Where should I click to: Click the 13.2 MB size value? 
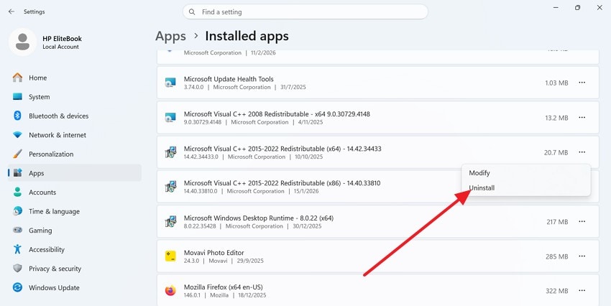coord(556,118)
